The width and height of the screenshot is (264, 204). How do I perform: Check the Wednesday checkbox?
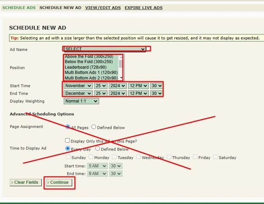coord(138,157)
